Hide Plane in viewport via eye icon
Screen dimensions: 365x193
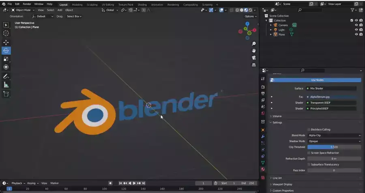tap(356, 34)
